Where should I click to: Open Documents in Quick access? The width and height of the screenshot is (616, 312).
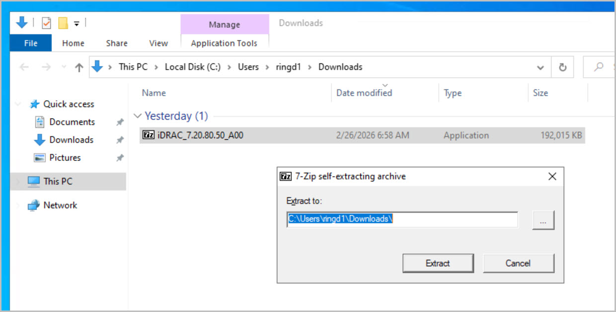(72, 122)
